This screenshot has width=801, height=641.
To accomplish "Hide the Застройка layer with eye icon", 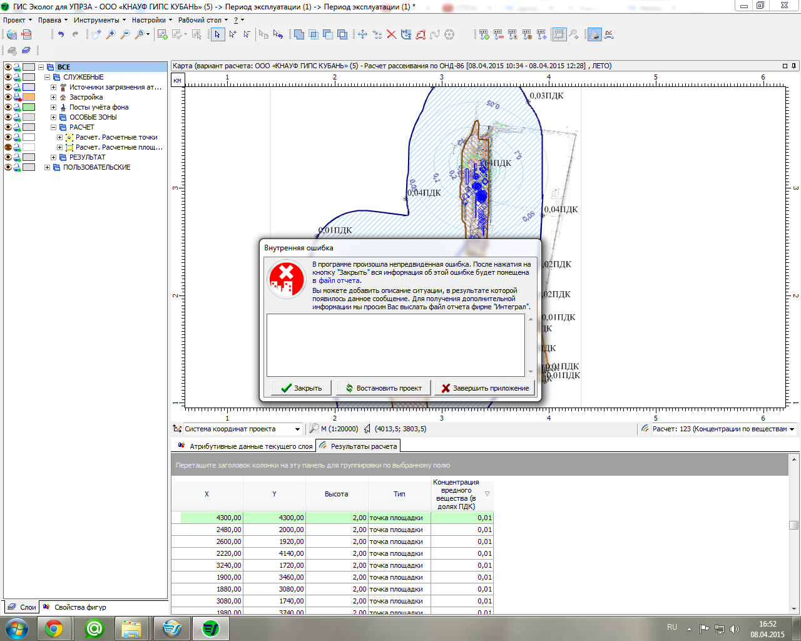I will click(x=8, y=97).
